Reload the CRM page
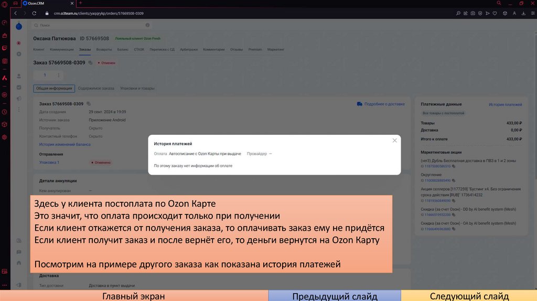 tap(34, 13)
